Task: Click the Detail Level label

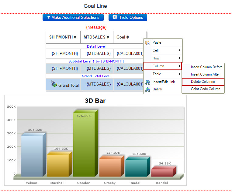Action: [96, 46]
